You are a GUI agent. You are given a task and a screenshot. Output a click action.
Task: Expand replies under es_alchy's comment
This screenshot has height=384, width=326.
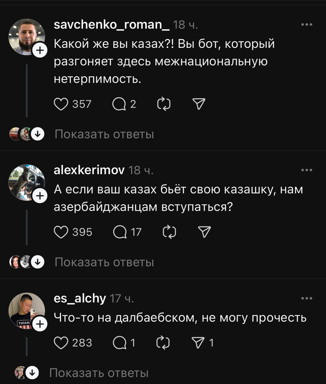point(99,372)
